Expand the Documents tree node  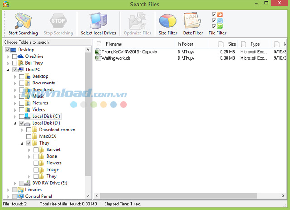(x=15, y=84)
